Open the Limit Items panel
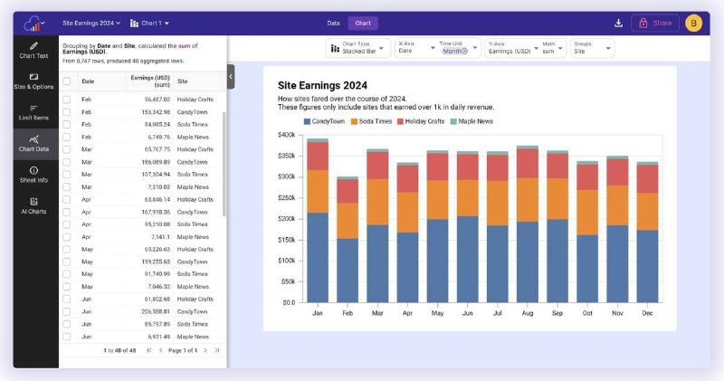This screenshot has height=381, width=724. [x=34, y=112]
